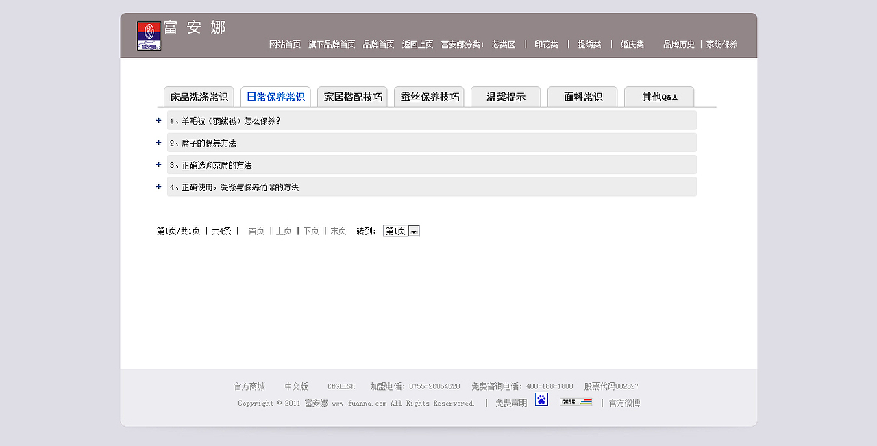Click the 加盟电话：0755-26064620 text
The image size is (877, 446).
pyautogui.click(x=415, y=386)
